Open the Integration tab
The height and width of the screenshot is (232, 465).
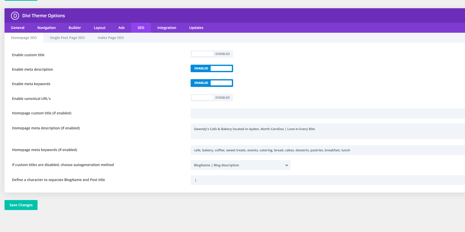(167, 28)
